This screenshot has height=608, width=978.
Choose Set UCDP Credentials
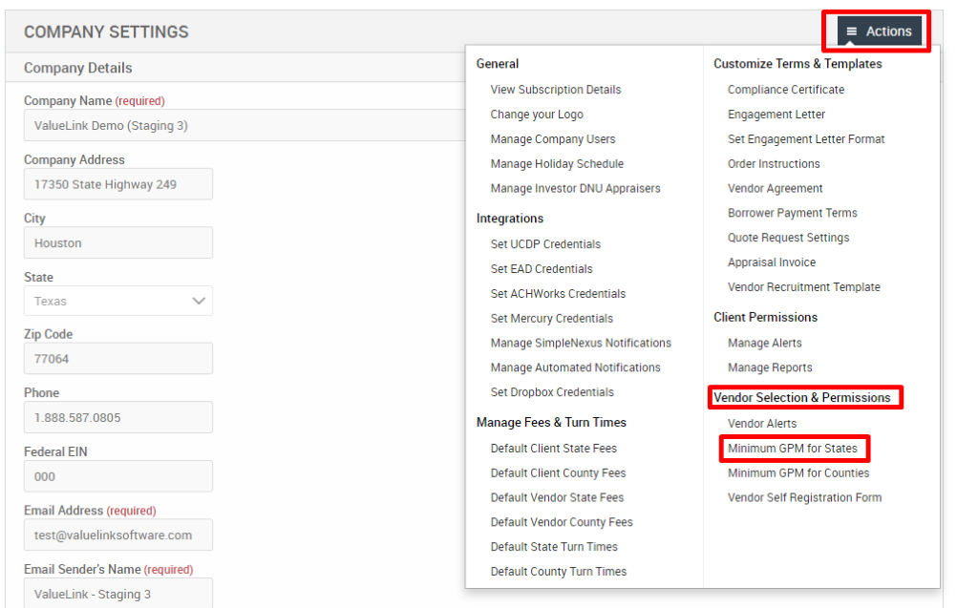pyautogui.click(x=545, y=244)
